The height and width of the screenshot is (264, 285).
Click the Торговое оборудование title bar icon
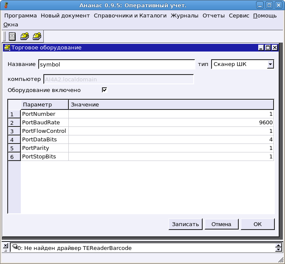(7, 48)
